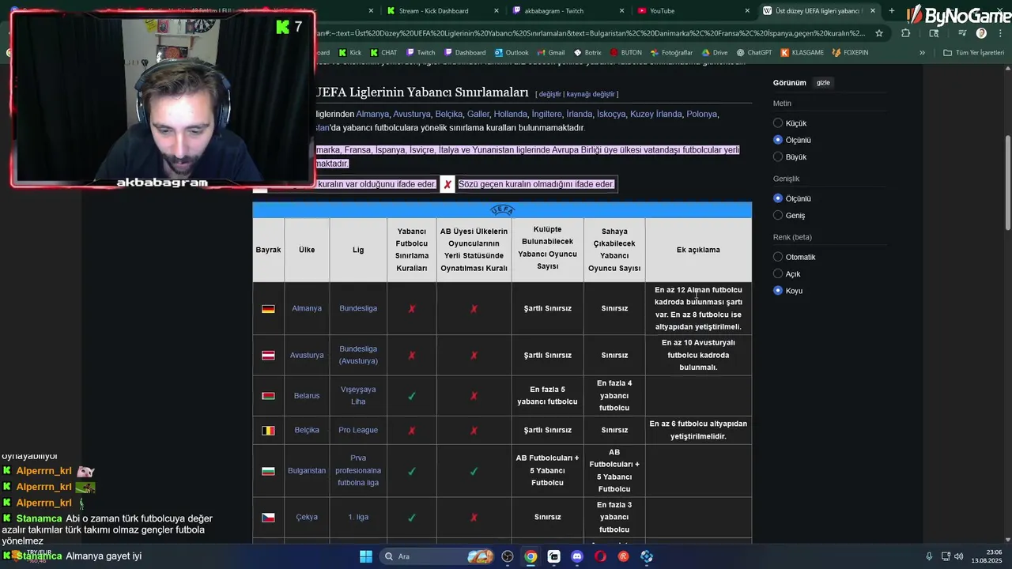Select Ölçünlü under Genişlik
This screenshot has width=1012, height=569.
coord(778,198)
